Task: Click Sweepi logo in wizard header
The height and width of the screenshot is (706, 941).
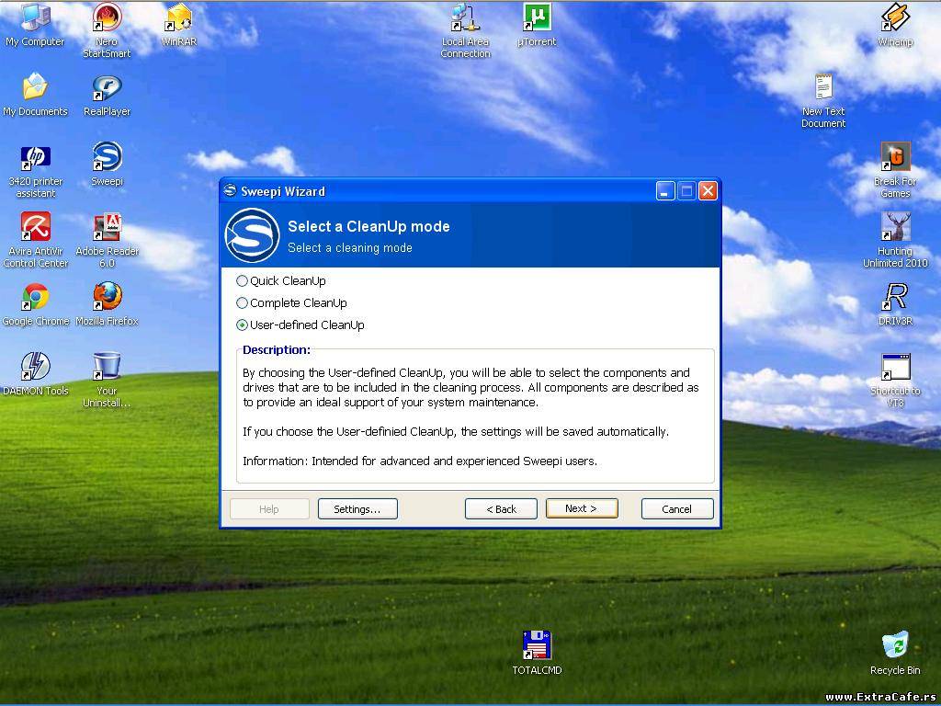Action: click(252, 235)
